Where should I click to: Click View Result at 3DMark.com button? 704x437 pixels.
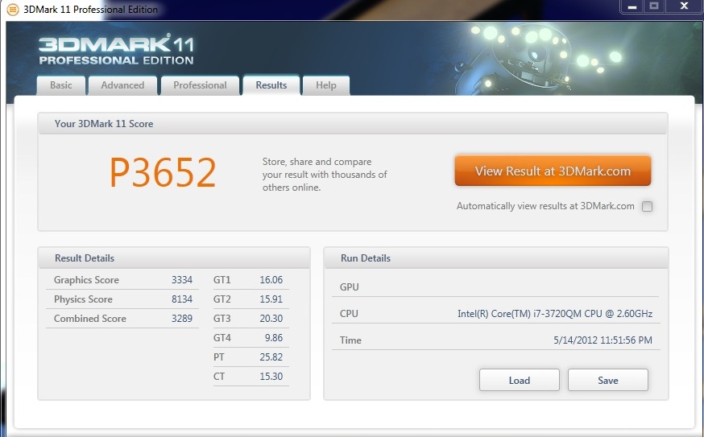pos(553,171)
